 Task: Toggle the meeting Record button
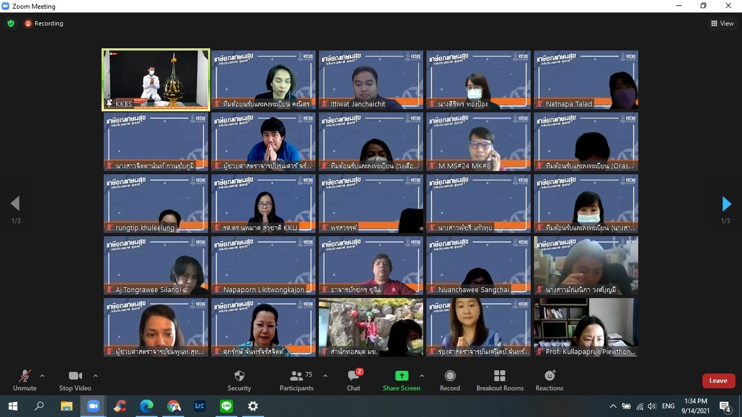450,380
